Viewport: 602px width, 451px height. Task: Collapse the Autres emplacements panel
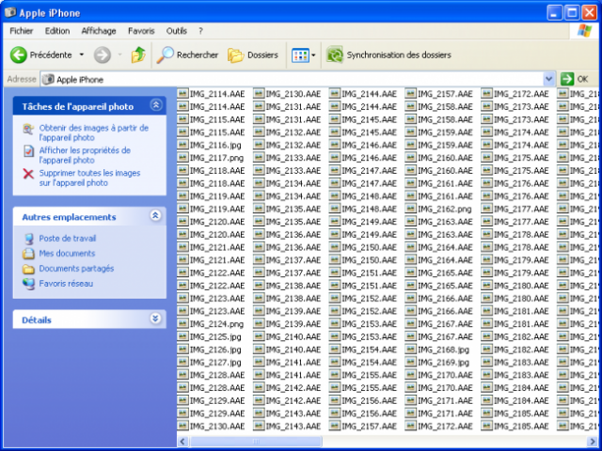tap(155, 217)
